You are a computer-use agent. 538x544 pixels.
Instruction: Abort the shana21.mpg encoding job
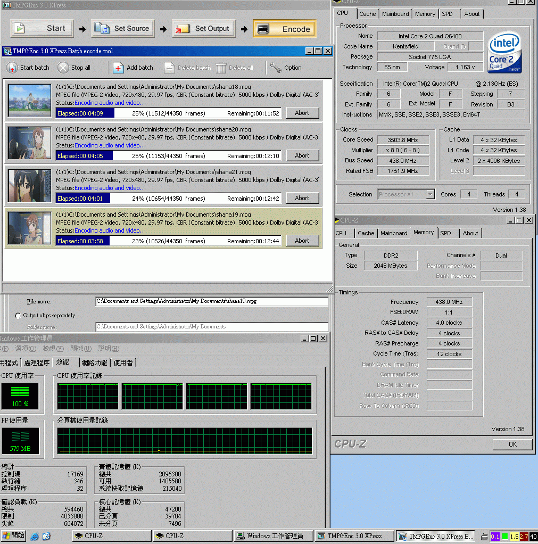click(302, 198)
